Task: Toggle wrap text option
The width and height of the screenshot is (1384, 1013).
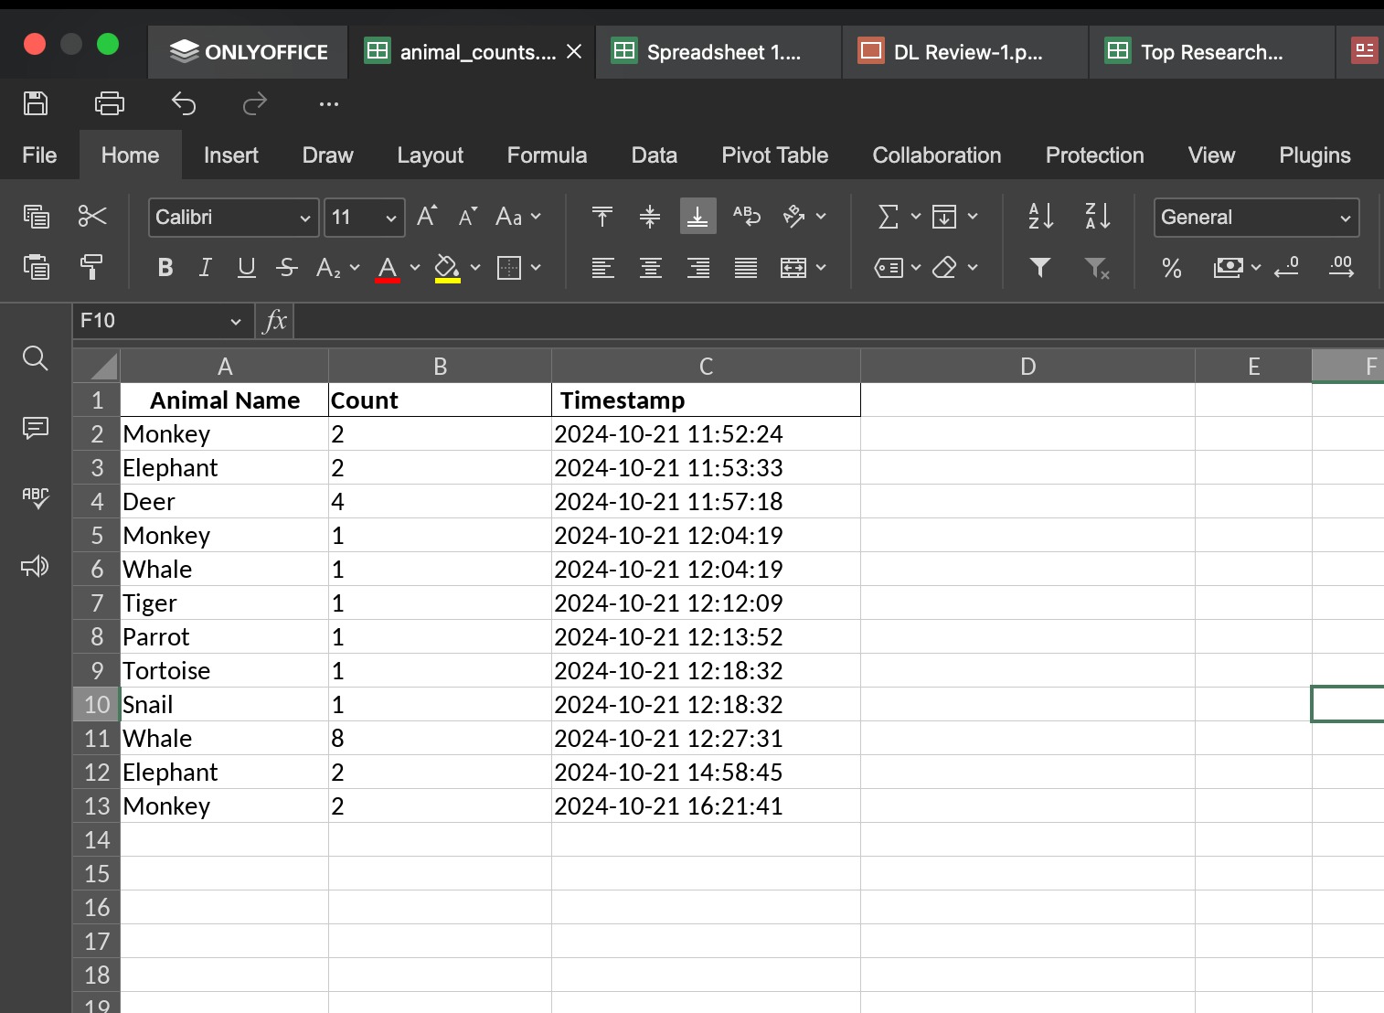Action: pyautogui.click(x=746, y=217)
